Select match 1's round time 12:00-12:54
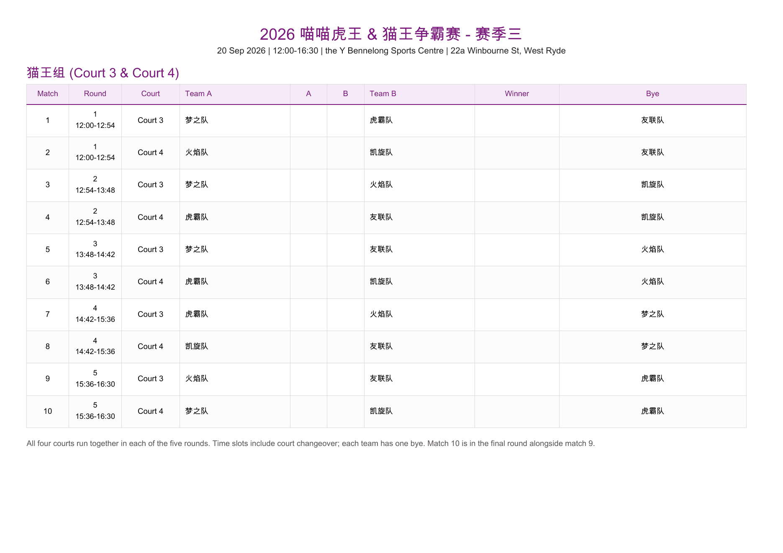 tap(95, 125)
